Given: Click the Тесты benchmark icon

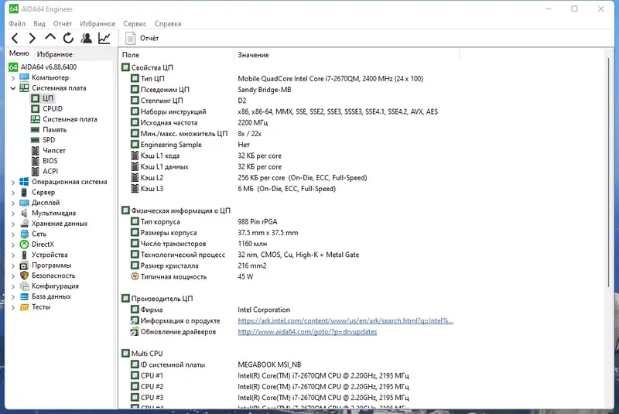Looking at the screenshot, I should pyautogui.click(x=24, y=307).
